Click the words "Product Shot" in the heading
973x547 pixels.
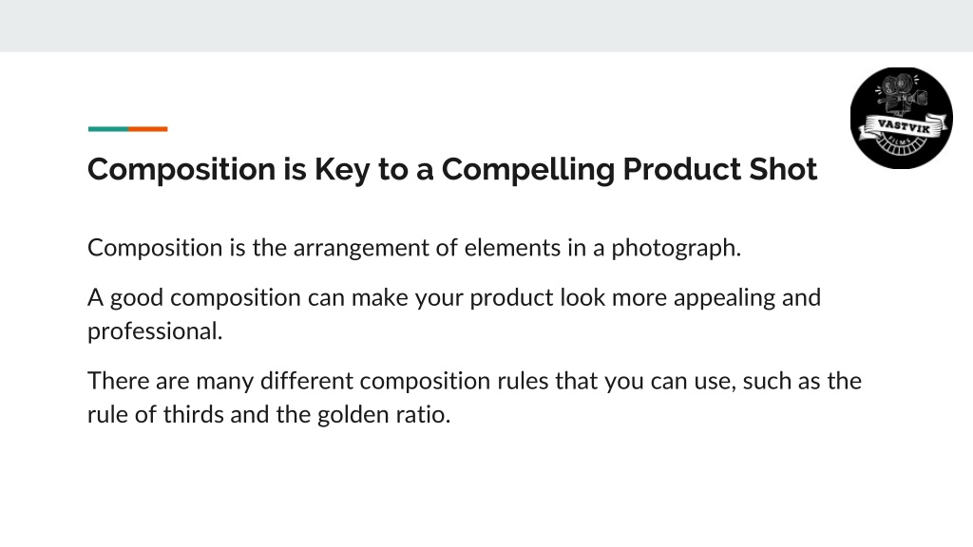tap(720, 169)
